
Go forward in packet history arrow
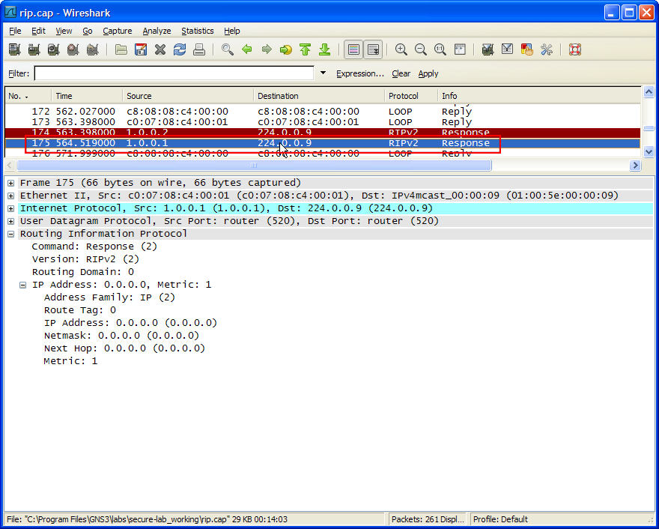coord(267,49)
